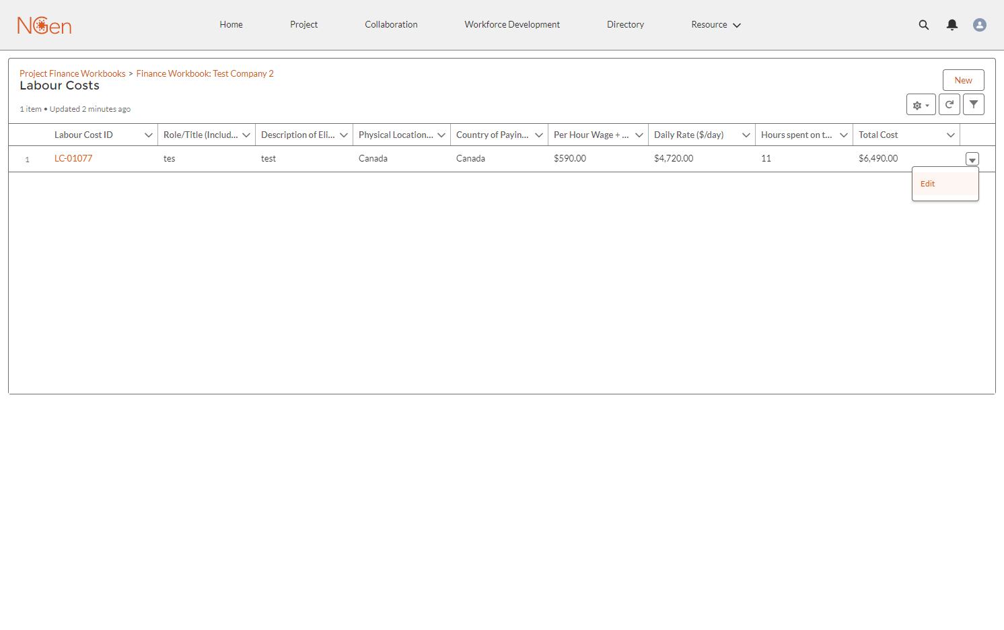Click the $4,720.00 daily rate cell
The width and height of the screenshot is (1004, 630).
click(x=674, y=159)
